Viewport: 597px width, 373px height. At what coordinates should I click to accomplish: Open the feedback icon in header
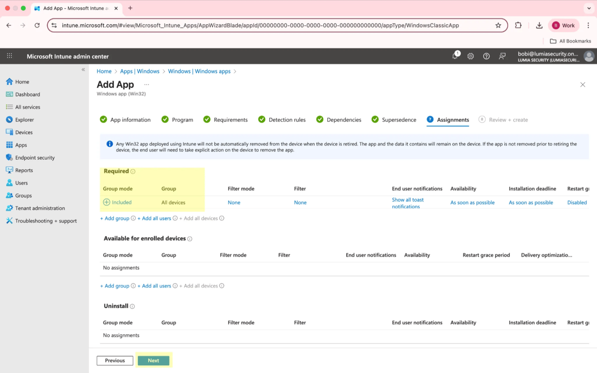pos(502,56)
